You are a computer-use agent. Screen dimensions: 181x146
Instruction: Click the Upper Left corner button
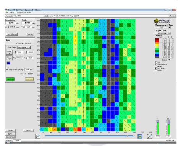9,52
